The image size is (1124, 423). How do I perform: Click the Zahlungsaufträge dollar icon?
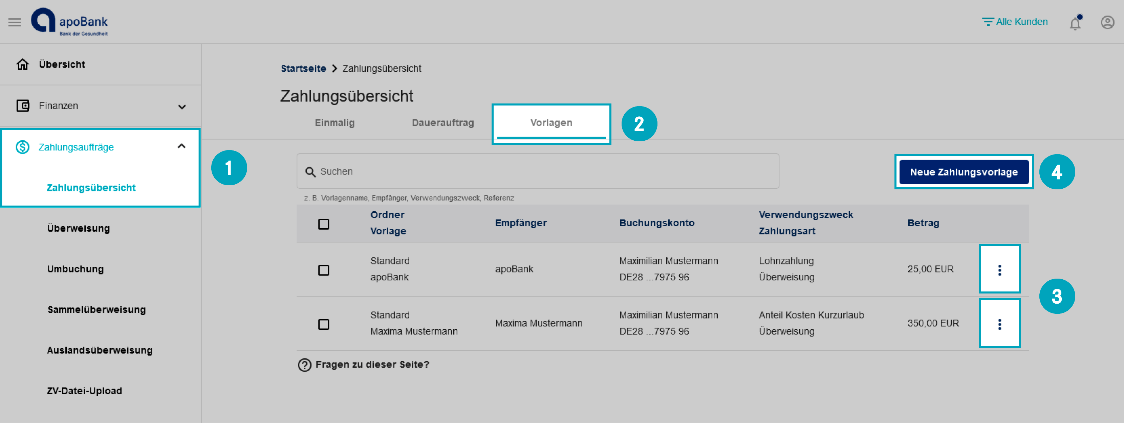23,147
